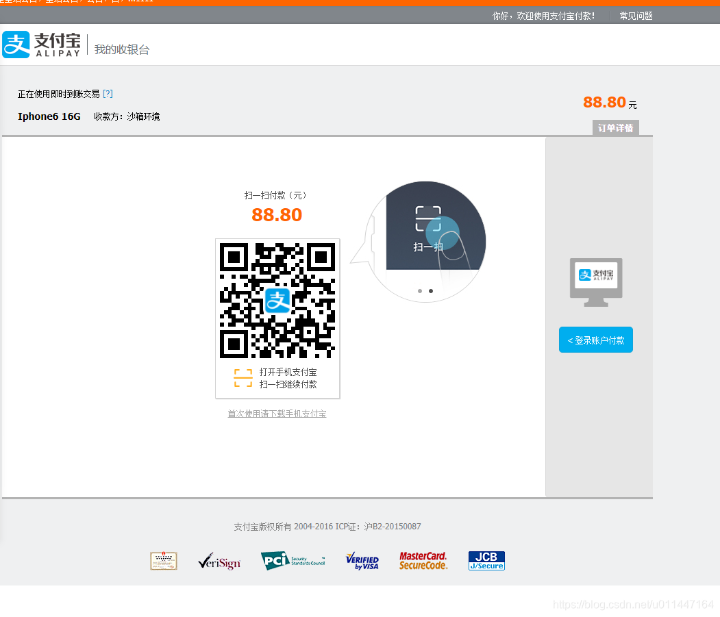This screenshot has width=720, height=617.
Task: Click the 我的收银台 header text
Action: click(122, 49)
